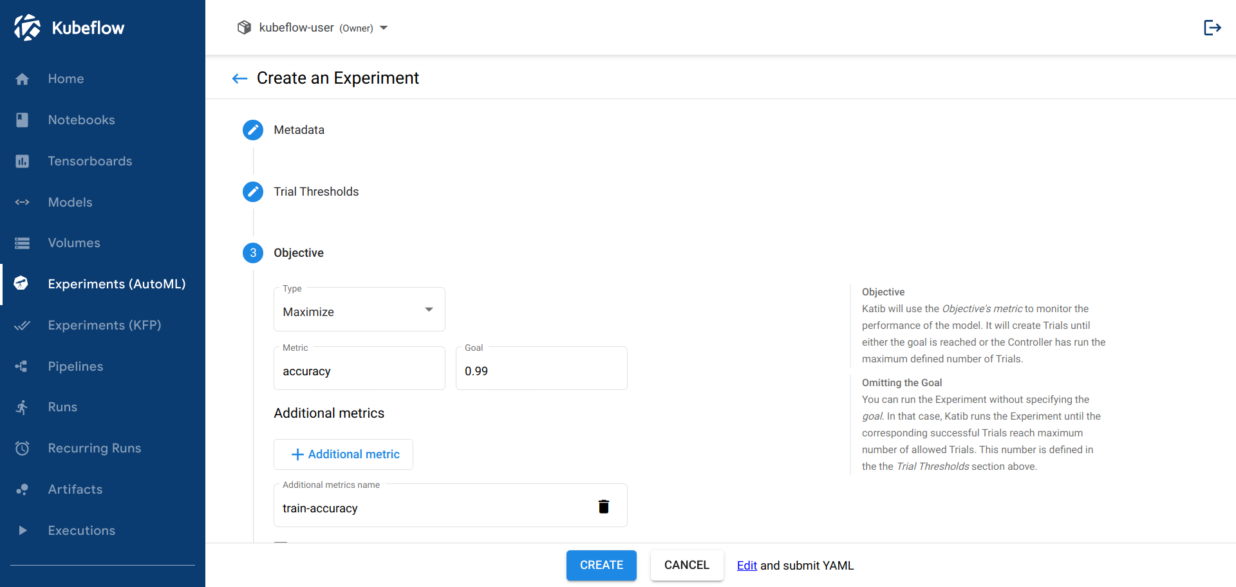The width and height of the screenshot is (1236, 587).
Task: Open the Edit and submit YAML link
Action: tap(747, 565)
